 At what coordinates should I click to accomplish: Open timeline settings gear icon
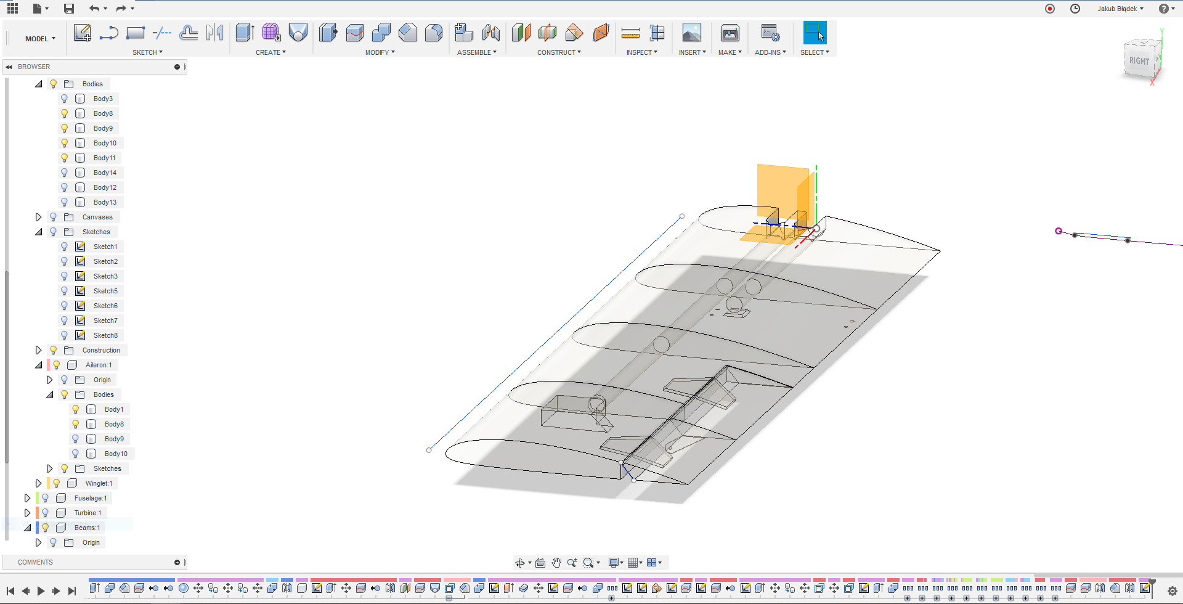coord(1173,591)
